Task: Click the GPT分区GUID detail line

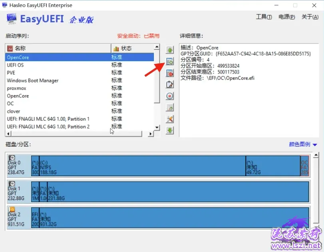Action: [246, 54]
